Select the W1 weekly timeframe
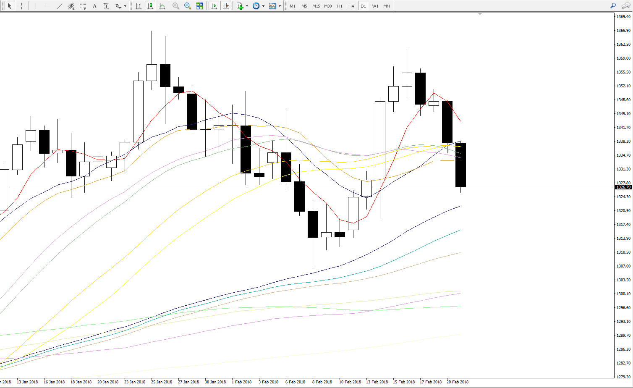Viewport: 633px width, 388px height. 375,6
